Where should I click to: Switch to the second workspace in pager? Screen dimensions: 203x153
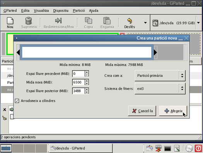(18, 148)
